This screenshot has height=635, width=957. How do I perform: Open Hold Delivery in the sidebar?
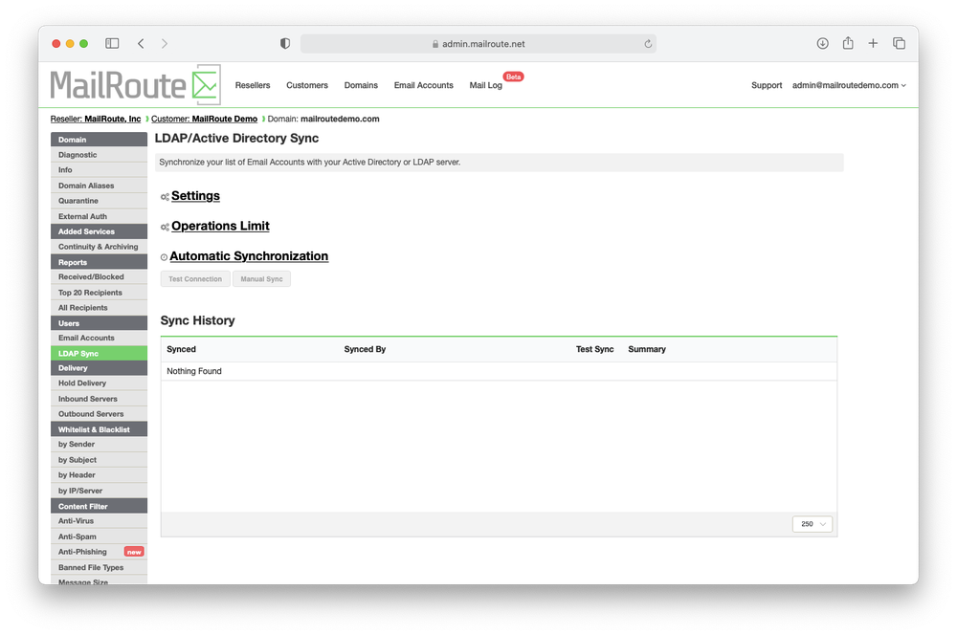[x=99, y=383]
